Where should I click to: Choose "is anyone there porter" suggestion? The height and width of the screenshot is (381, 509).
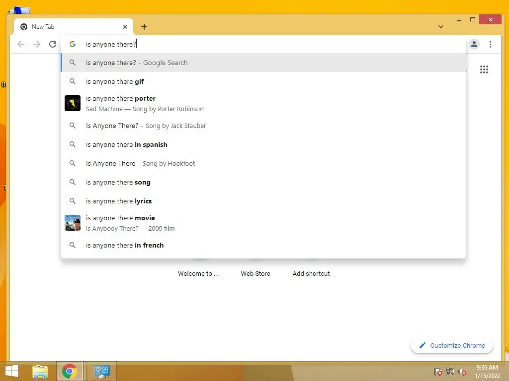[263, 103]
